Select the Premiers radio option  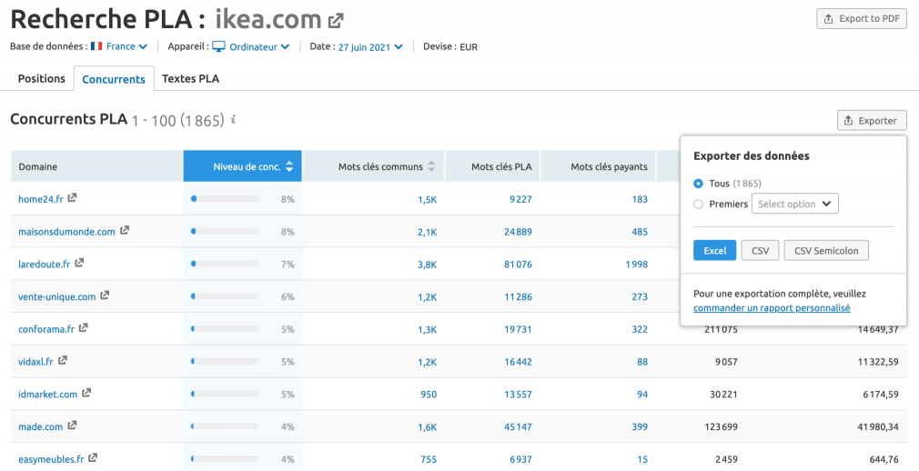point(698,204)
